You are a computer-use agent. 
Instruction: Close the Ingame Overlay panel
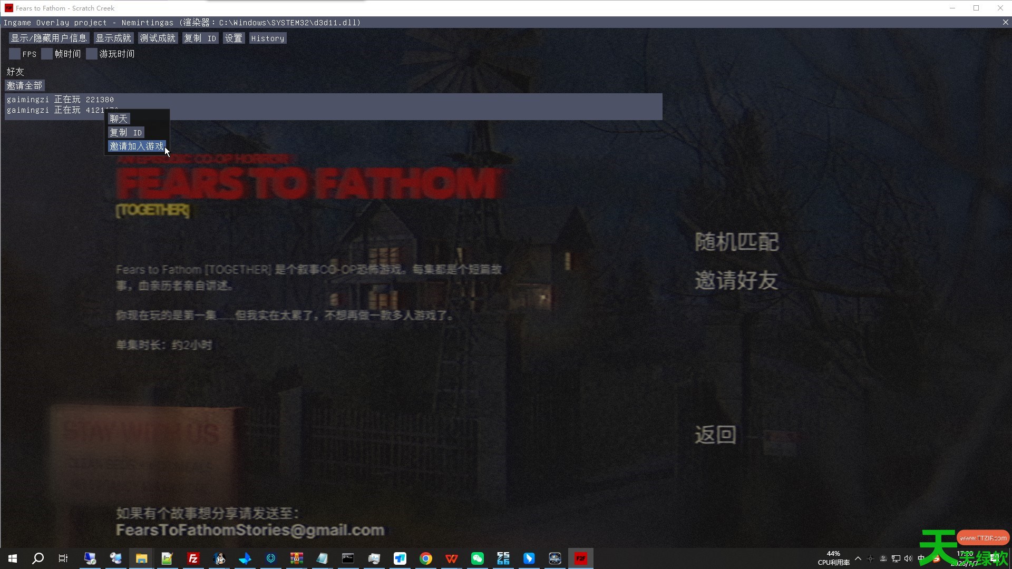click(x=1005, y=23)
